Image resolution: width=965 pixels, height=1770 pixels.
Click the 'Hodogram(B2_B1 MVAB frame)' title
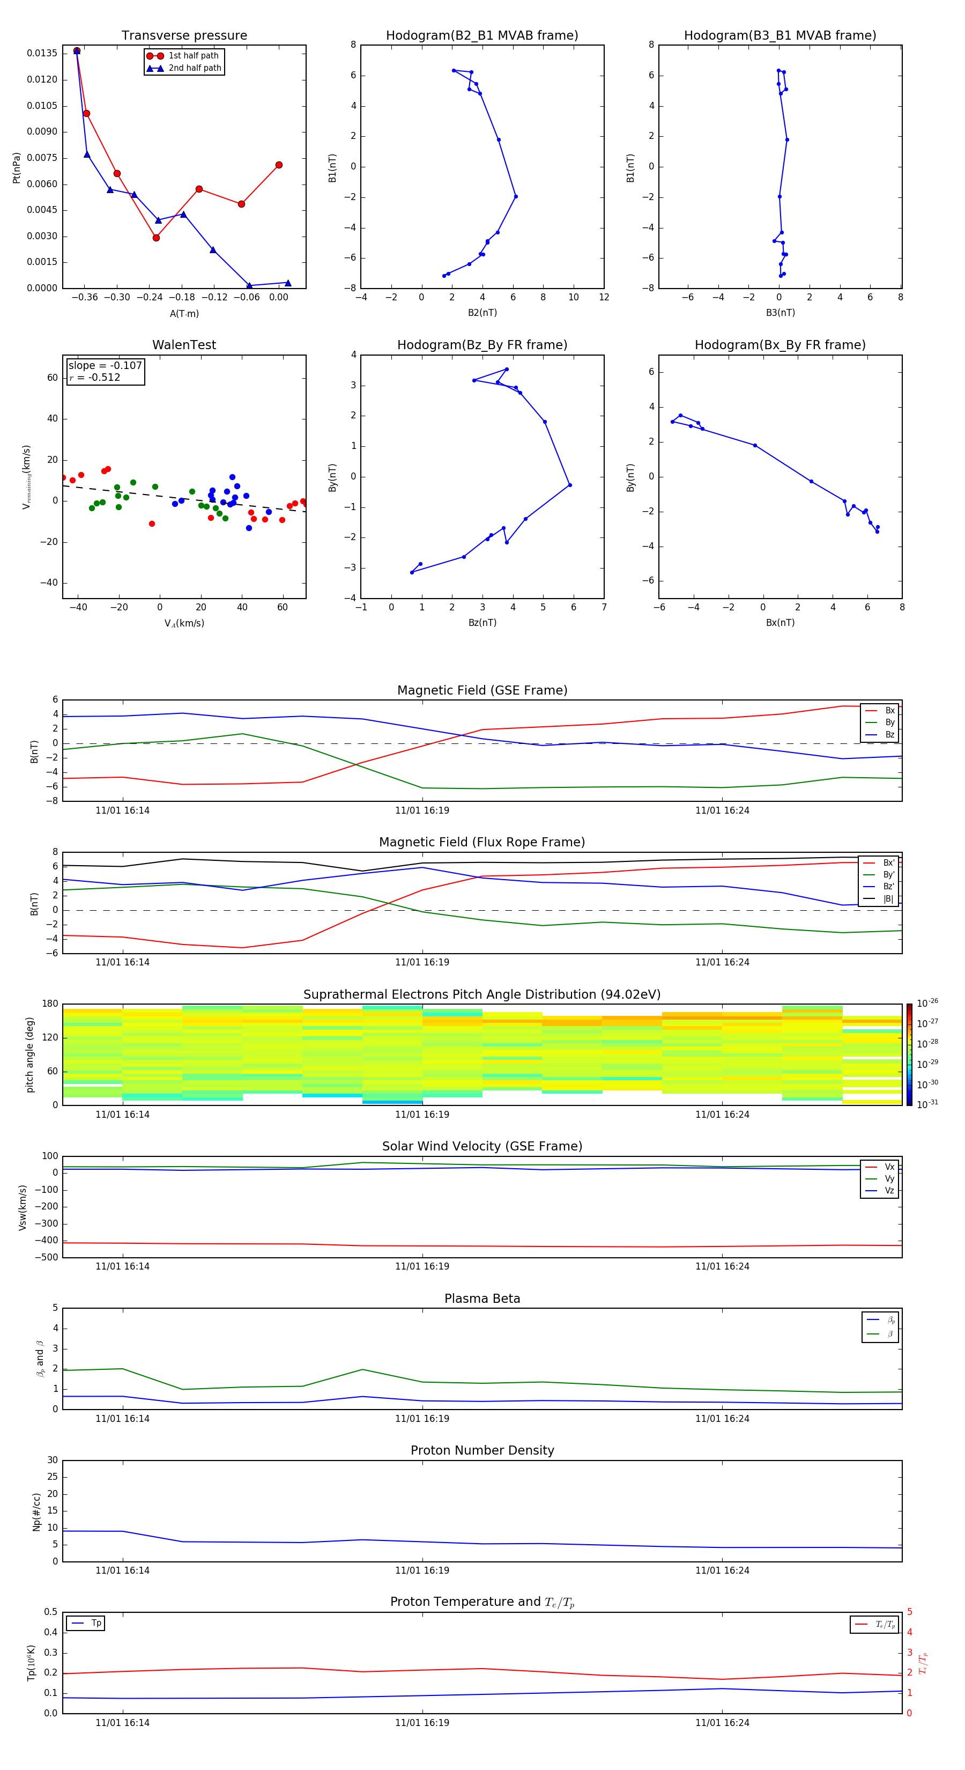point(482,36)
